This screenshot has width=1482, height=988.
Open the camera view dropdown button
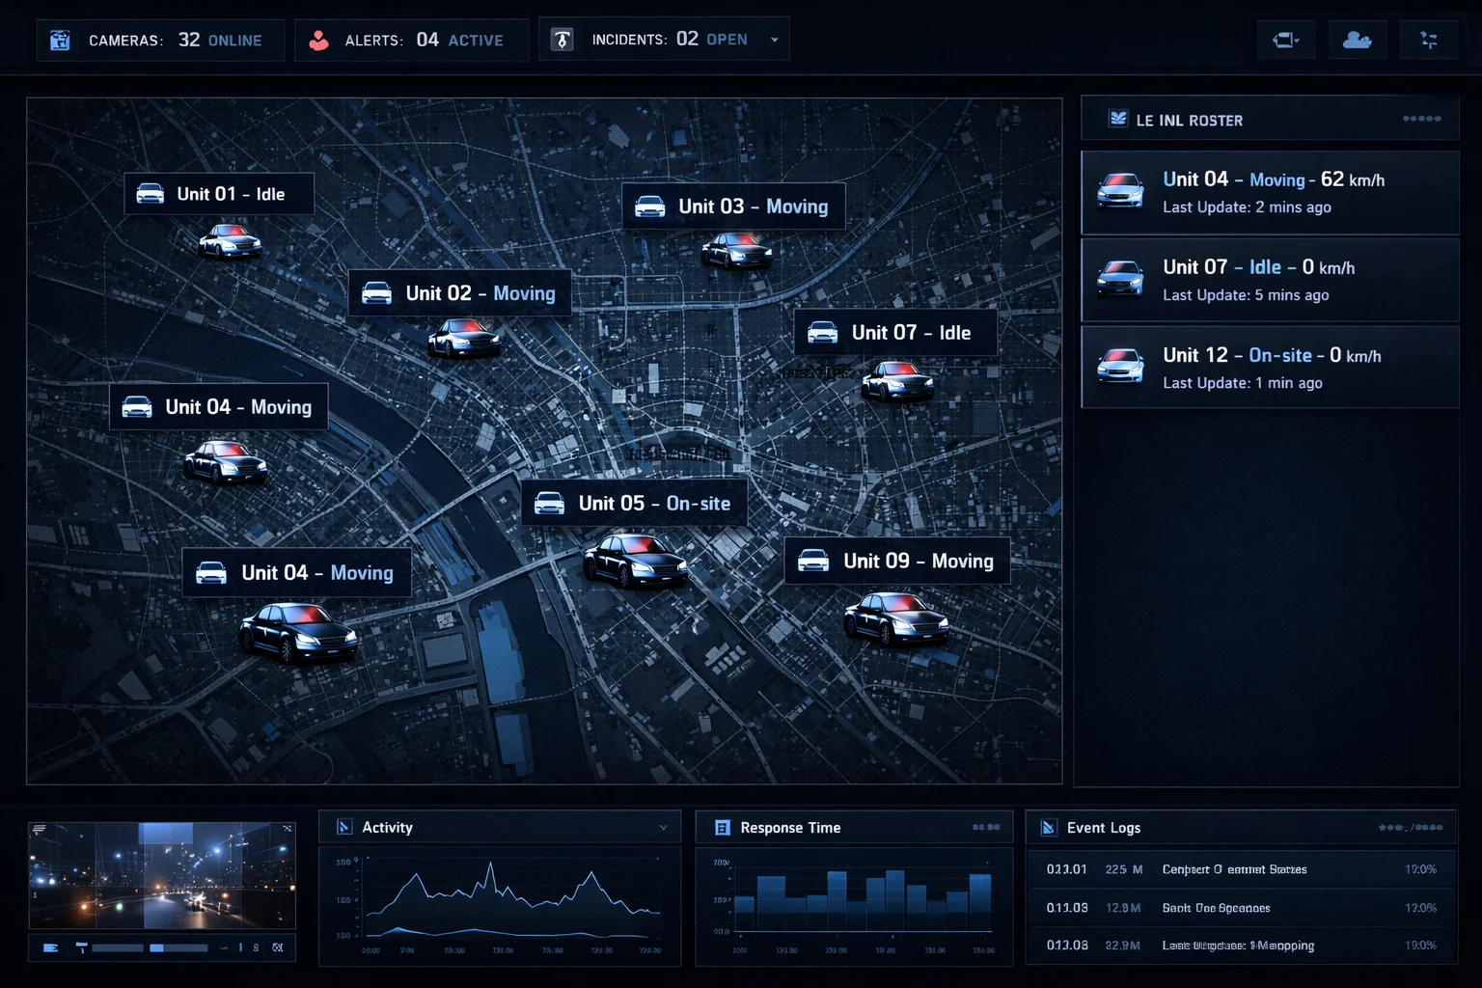click(x=1285, y=40)
